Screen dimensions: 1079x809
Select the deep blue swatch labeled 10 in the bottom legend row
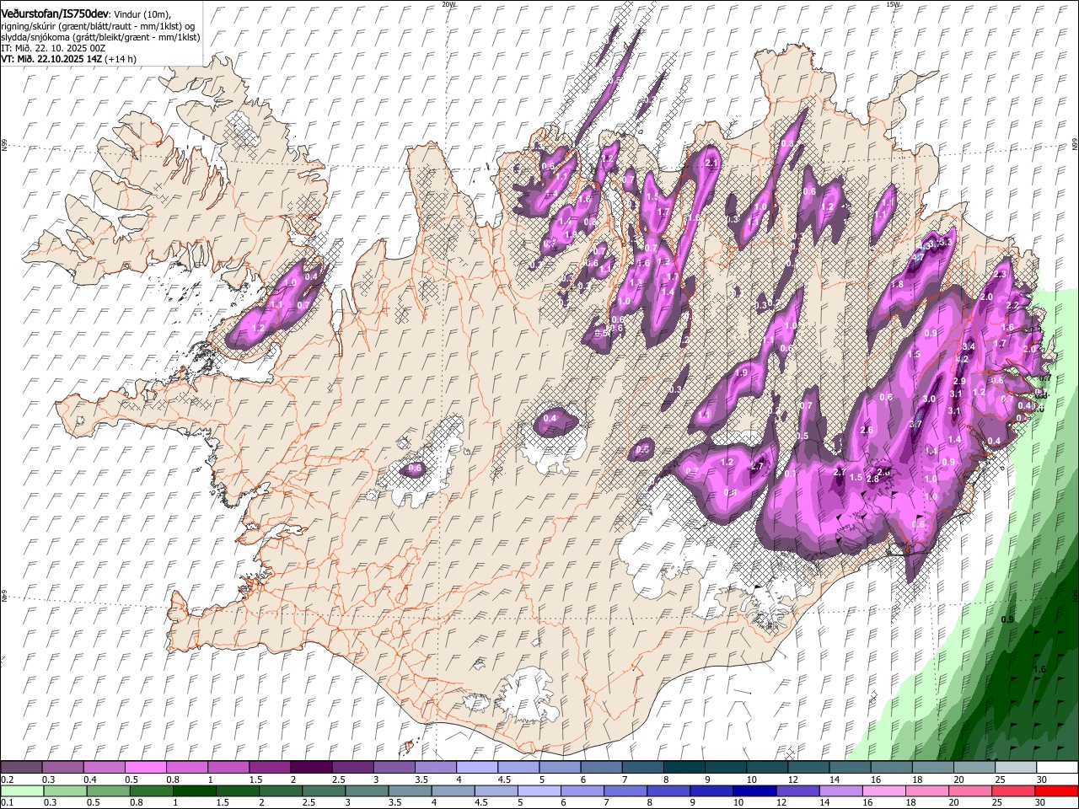(754, 790)
